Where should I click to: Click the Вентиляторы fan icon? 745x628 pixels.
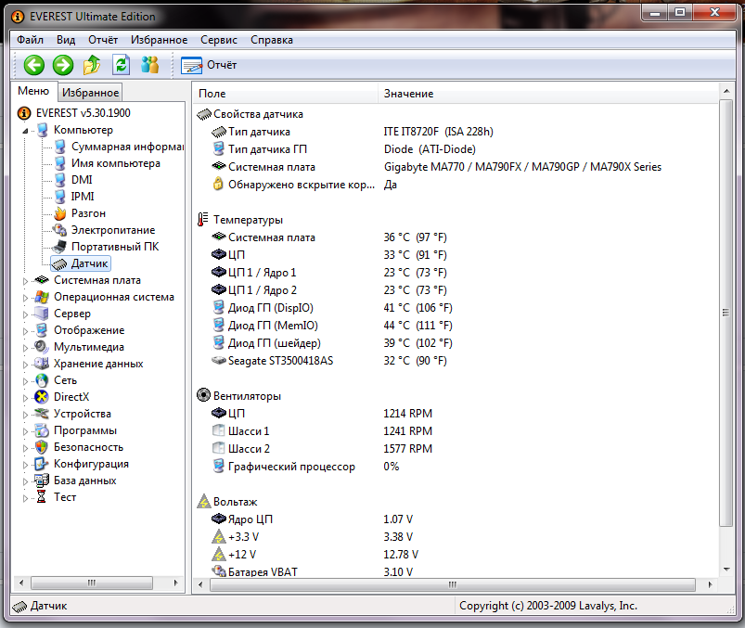point(203,395)
